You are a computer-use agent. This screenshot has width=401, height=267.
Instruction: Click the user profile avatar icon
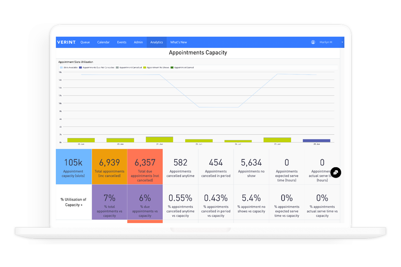[313, 42]
